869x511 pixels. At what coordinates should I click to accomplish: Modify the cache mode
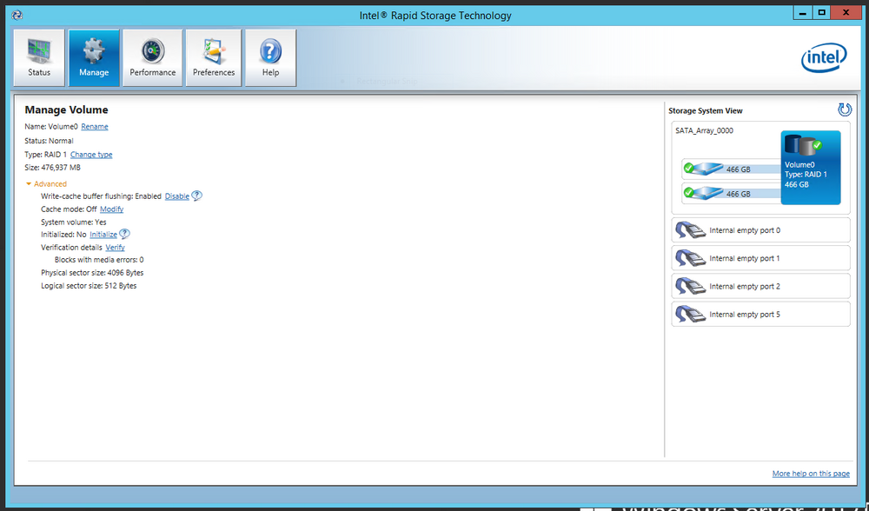tap(111, 209)
